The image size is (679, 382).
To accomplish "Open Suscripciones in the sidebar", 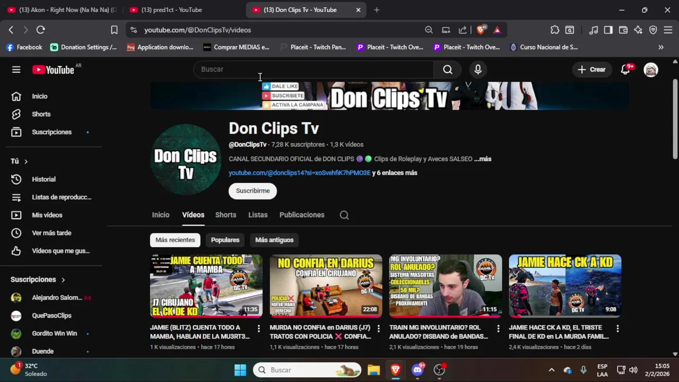I will click(x=51, y=132).
